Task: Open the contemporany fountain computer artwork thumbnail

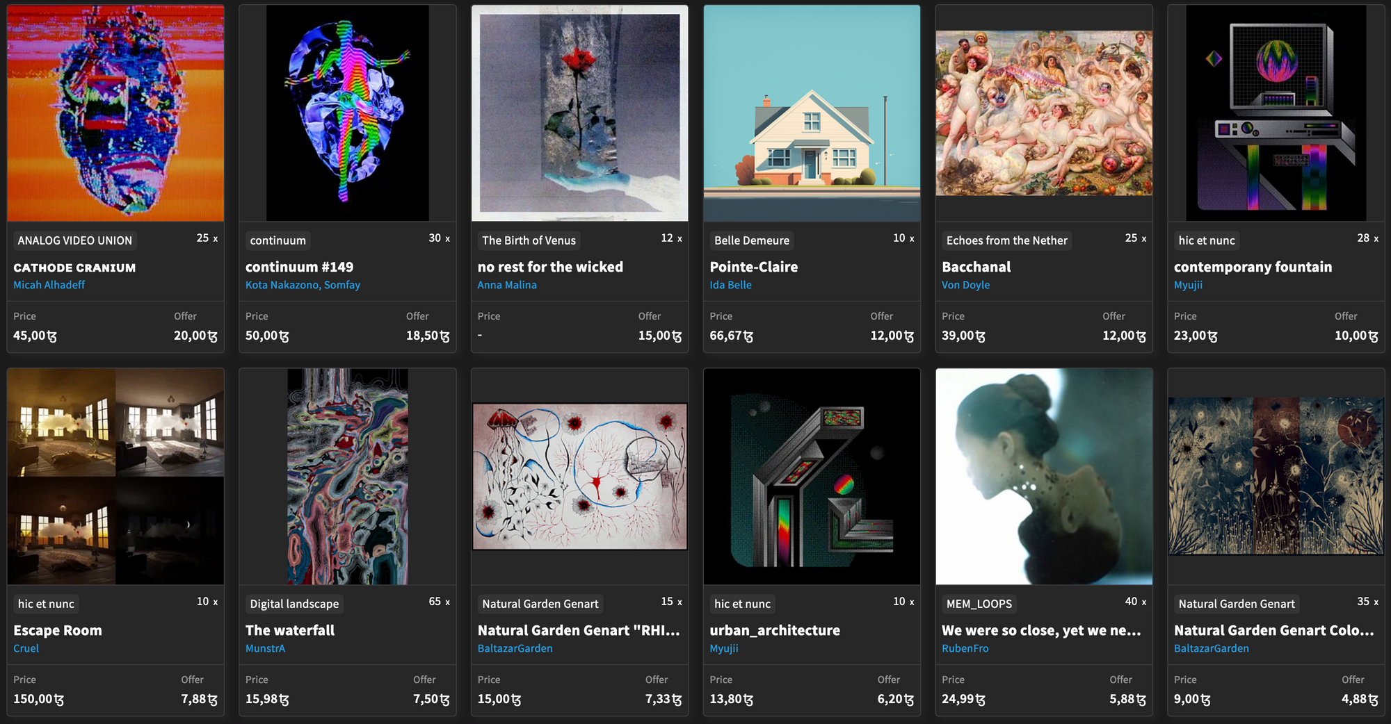Action: (1276, 113)
